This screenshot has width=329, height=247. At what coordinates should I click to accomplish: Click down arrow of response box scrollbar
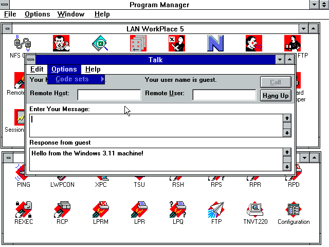pyautogui.click(x=287, y=167)
